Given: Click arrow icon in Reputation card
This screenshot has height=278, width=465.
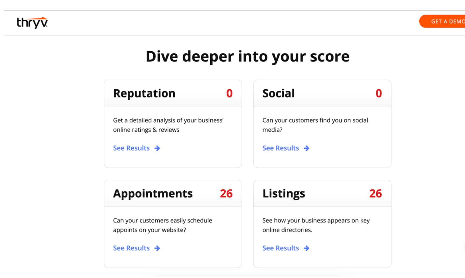Looking at the screenshot, I should pyautogui.click(x=157, y=148).
